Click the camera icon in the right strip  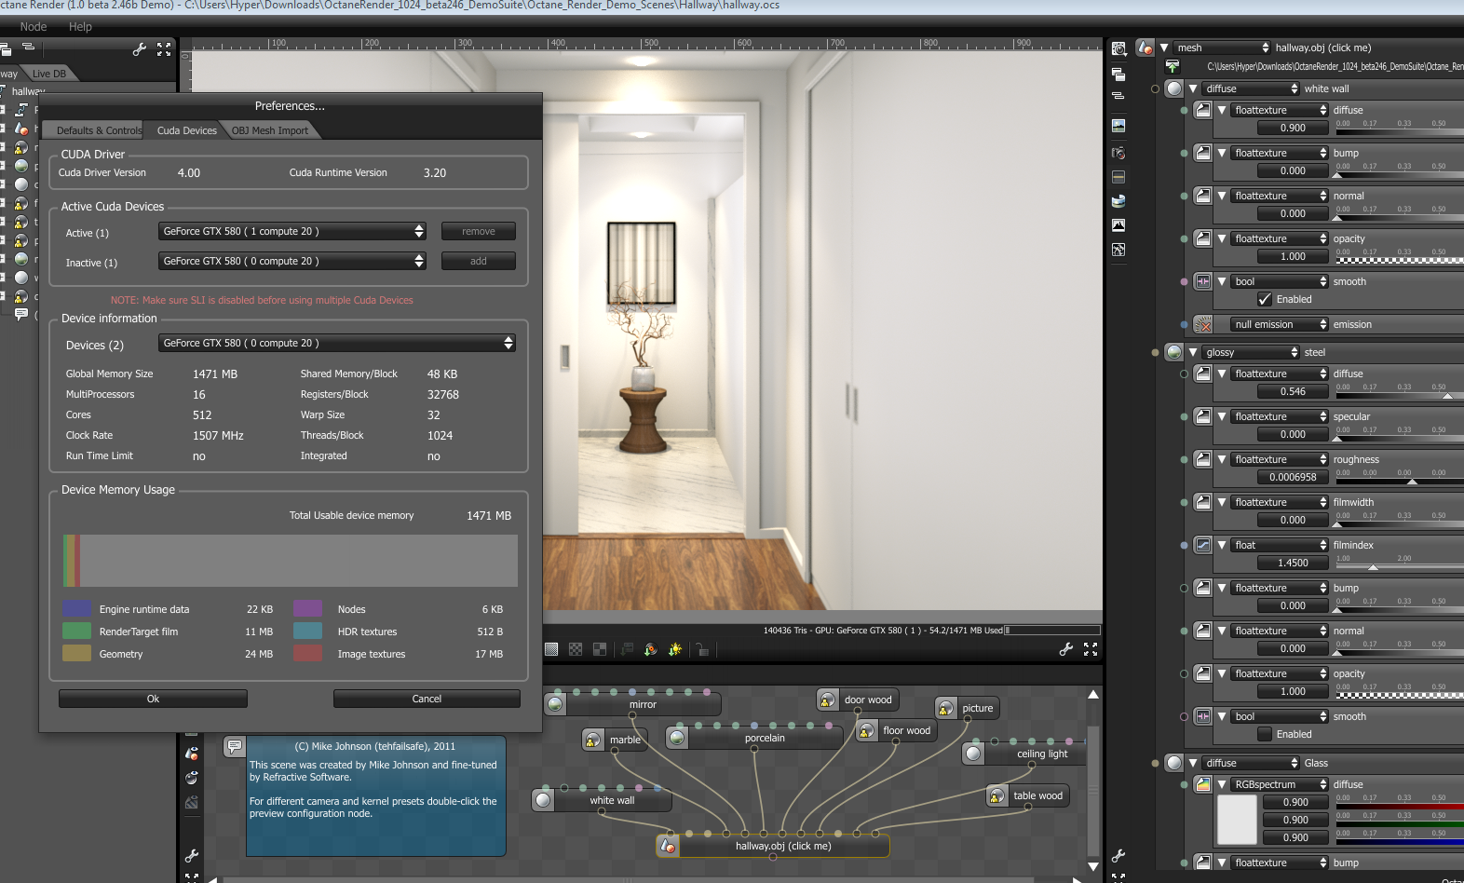pyautogui.click(x=1118, y=153)
